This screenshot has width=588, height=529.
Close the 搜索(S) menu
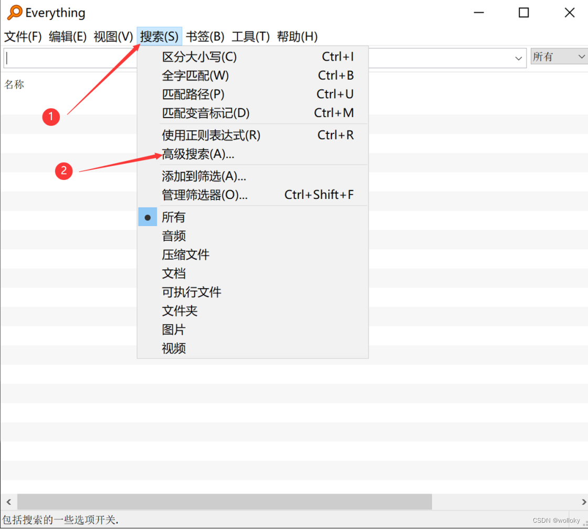[160, 36]
